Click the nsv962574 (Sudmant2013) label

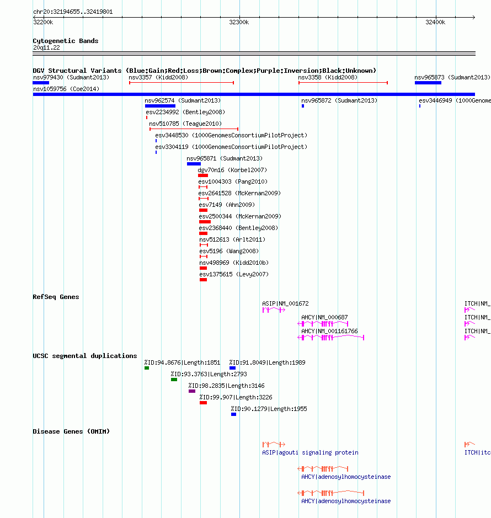[183, 100]
